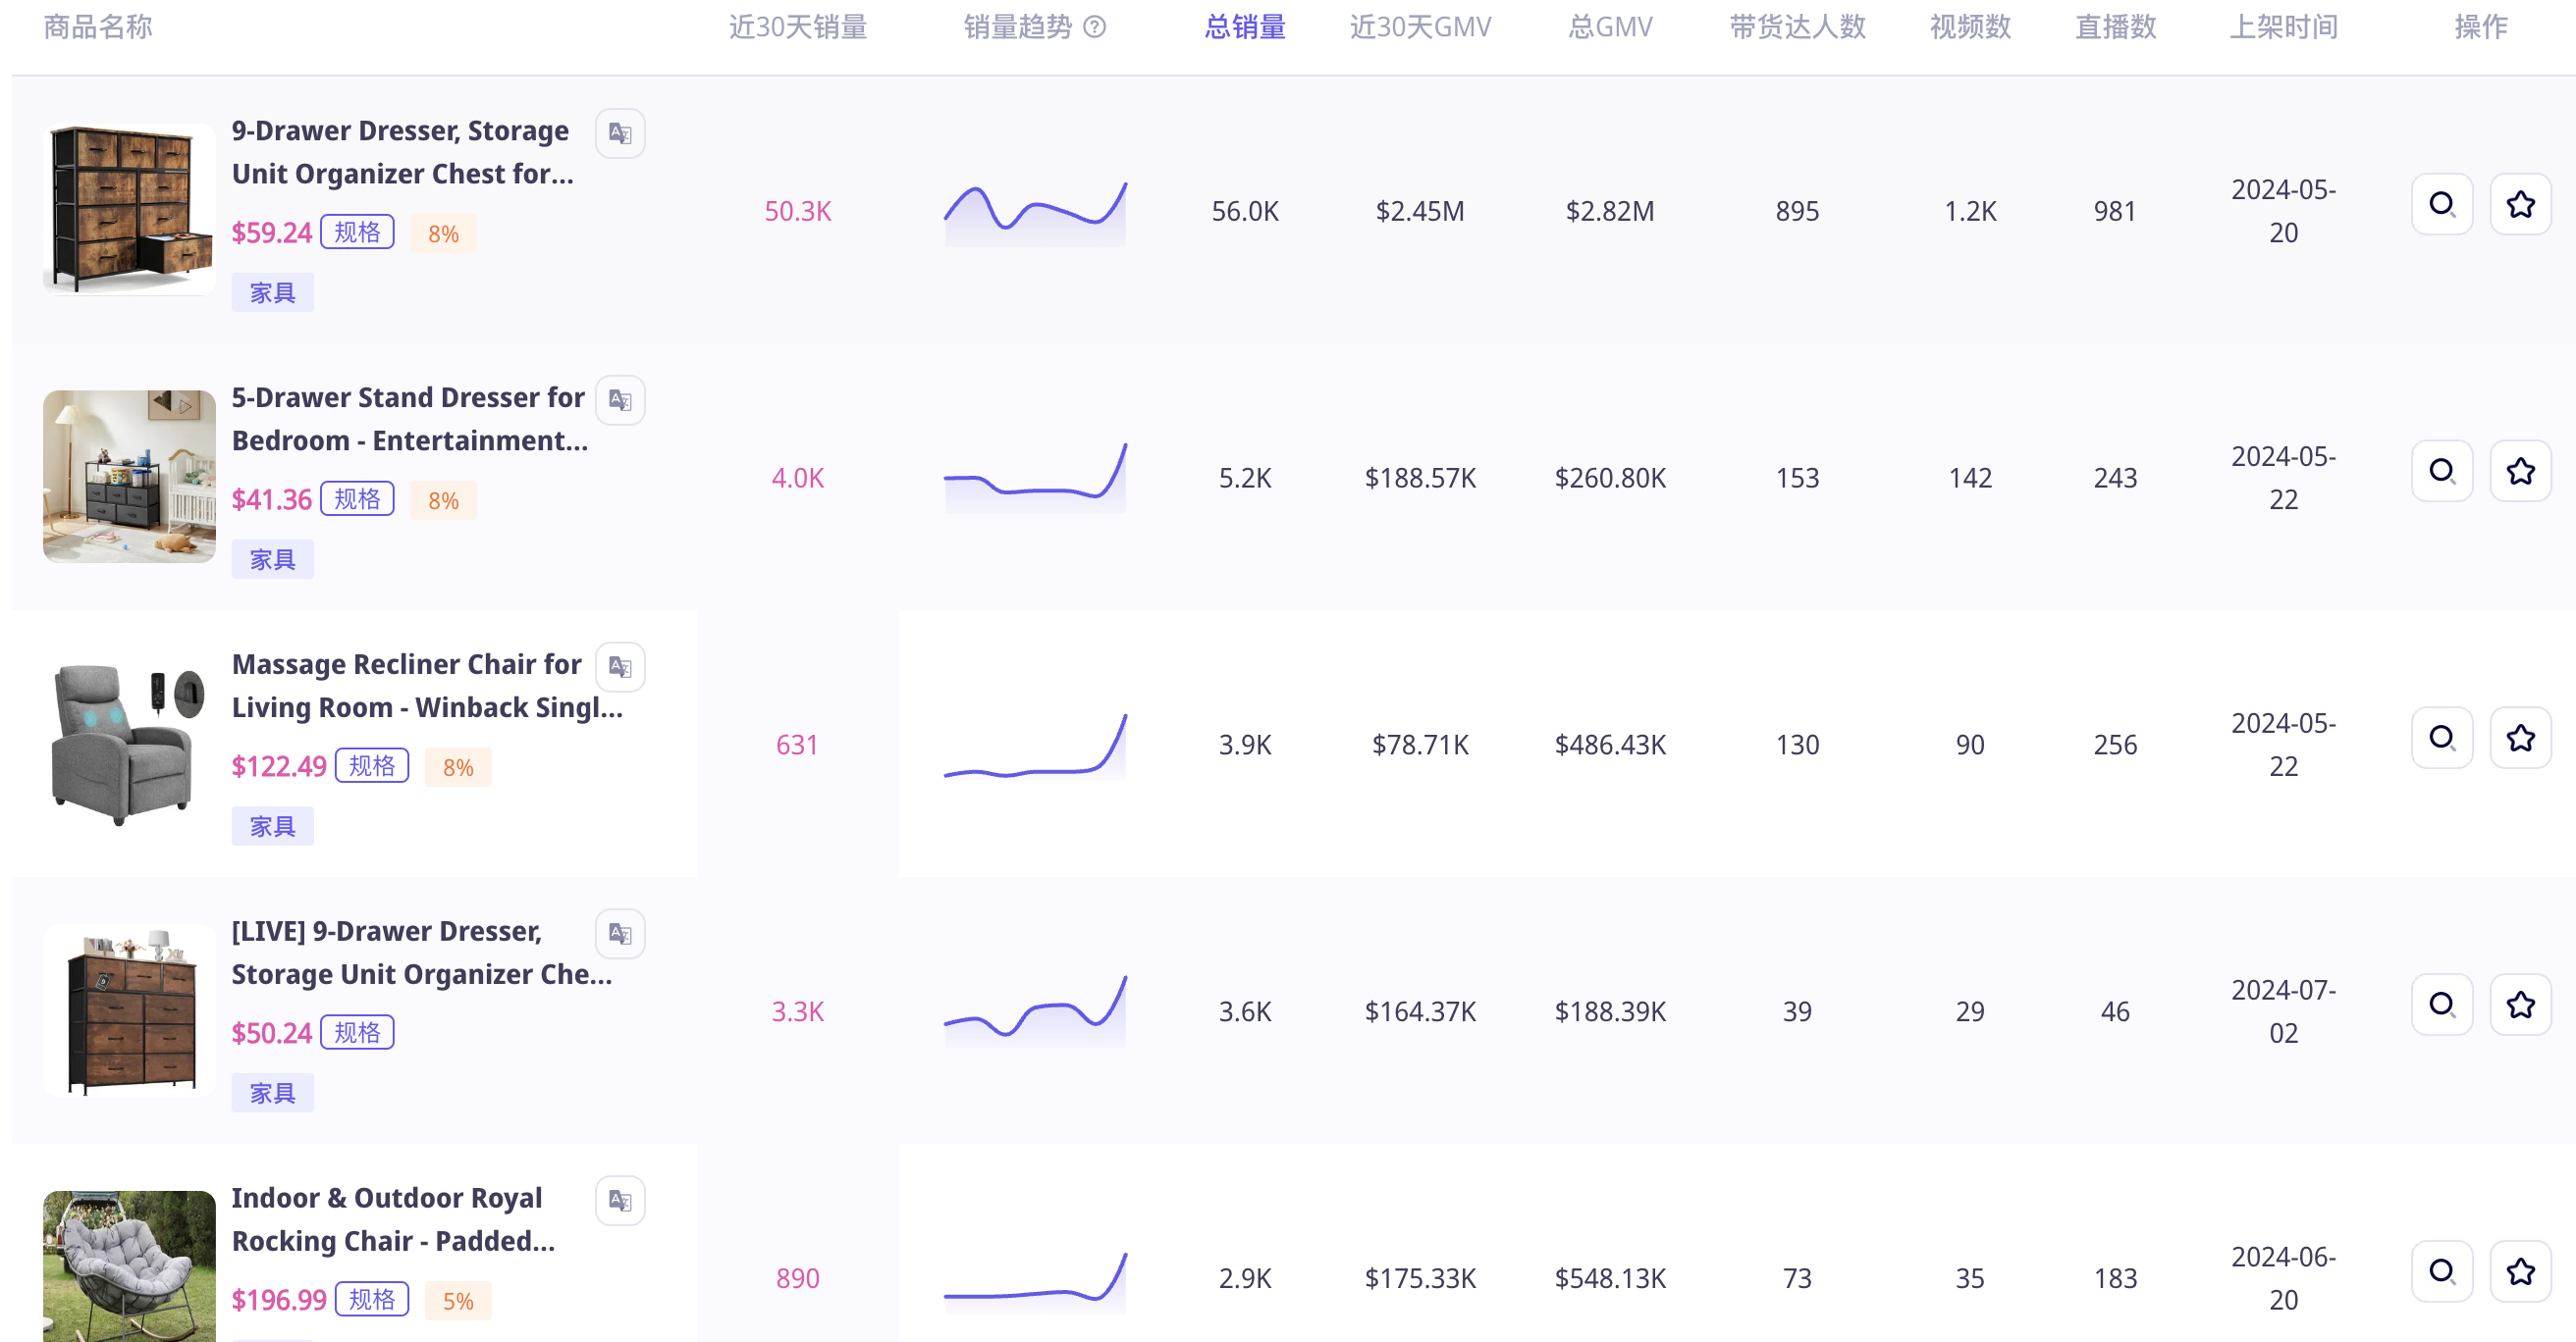Sort by 总销量 column header
This screenshot has height=1342, width=2576.
pos(1245,27)
